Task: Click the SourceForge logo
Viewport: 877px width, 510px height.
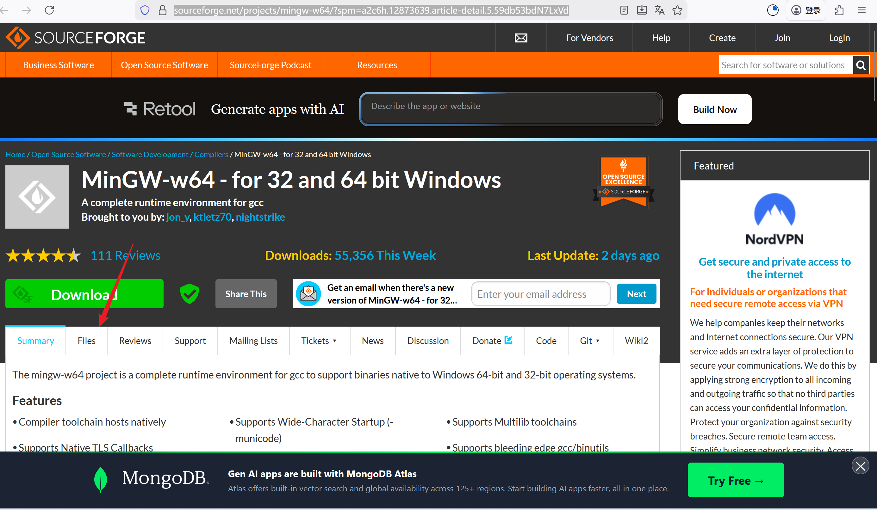Action: (76, 38)
